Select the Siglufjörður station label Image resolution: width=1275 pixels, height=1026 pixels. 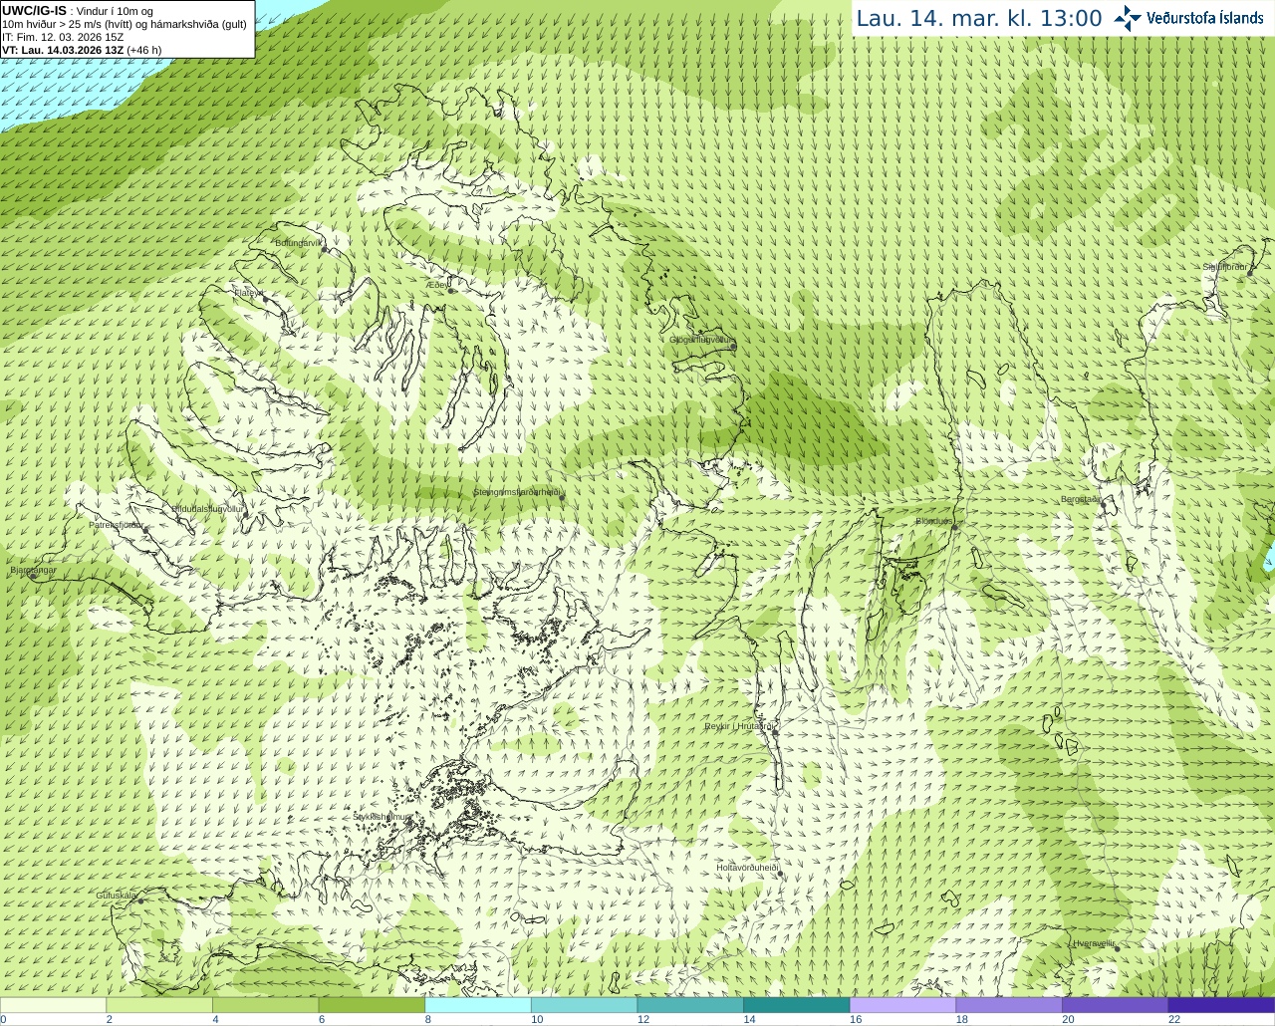(1224, 267)
